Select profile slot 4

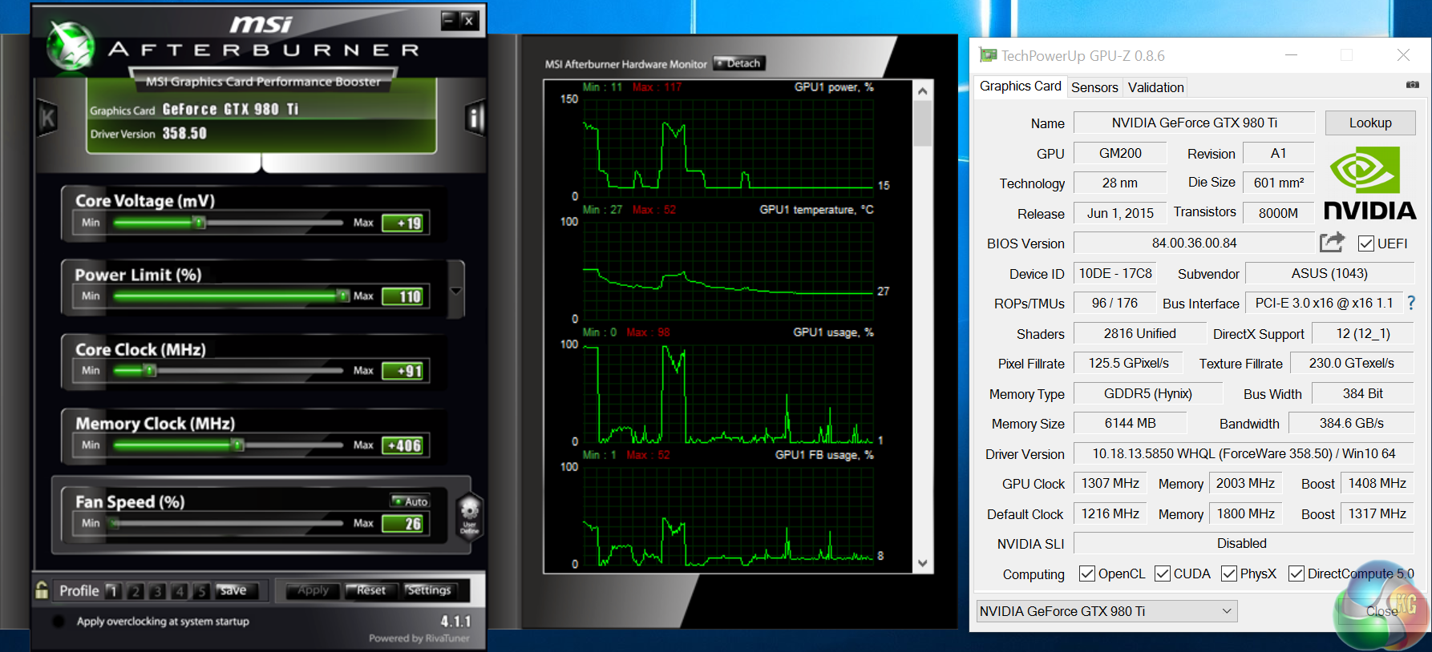tap(180, 591)
